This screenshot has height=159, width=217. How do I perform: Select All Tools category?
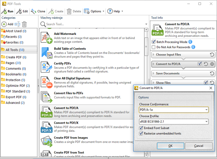point(19,50)
